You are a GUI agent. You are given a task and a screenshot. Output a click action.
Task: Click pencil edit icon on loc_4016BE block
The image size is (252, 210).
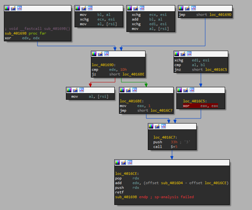point(128,90)
